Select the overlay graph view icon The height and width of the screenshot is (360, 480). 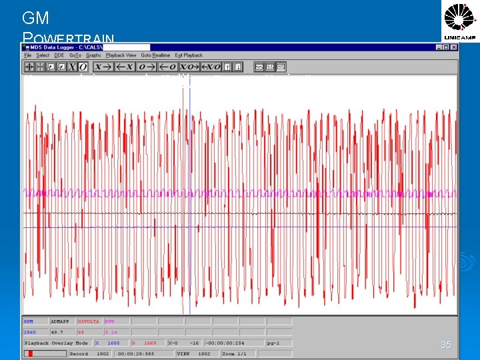(281, 67)
